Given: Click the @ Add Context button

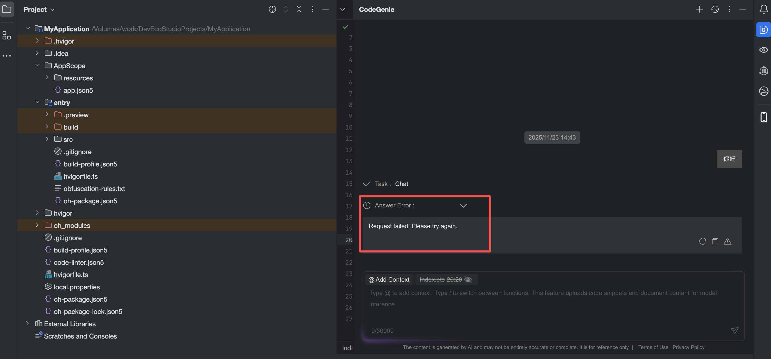Looking at the screenshot, I should tap(389, 279).
